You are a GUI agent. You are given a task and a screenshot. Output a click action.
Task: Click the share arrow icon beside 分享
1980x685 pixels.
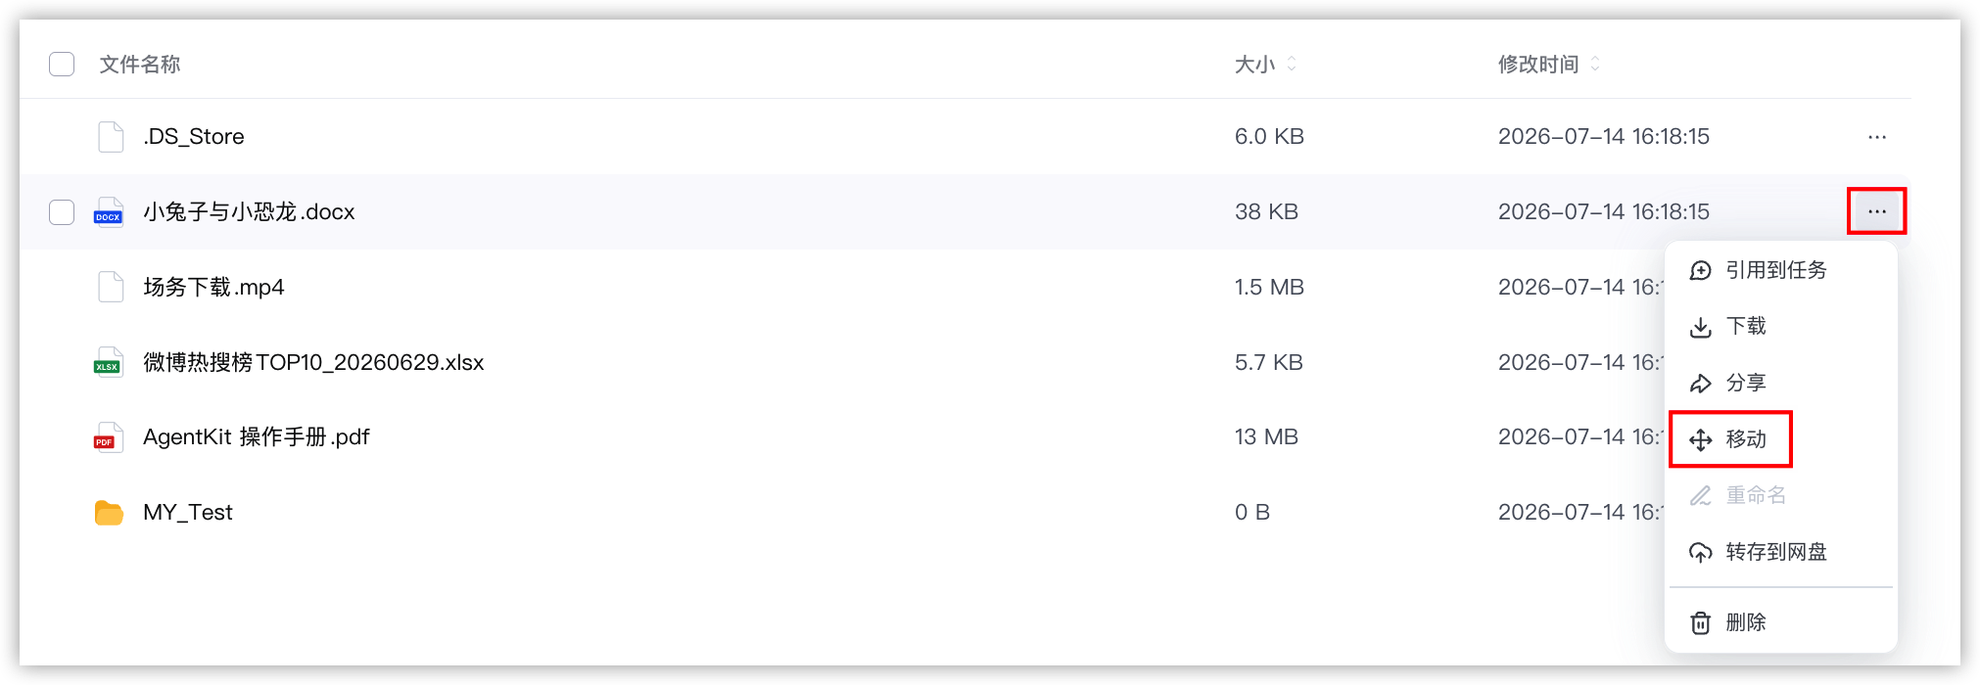1701,384
